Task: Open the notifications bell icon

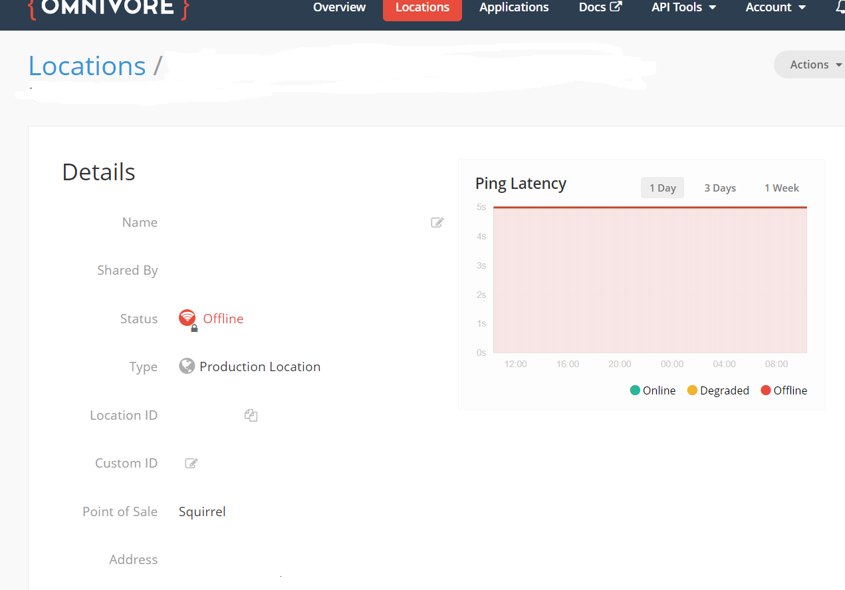Action: coord(840,7)
